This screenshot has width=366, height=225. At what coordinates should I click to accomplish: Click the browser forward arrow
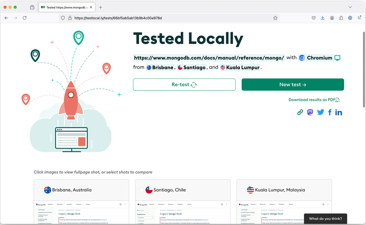pos(15,18)
